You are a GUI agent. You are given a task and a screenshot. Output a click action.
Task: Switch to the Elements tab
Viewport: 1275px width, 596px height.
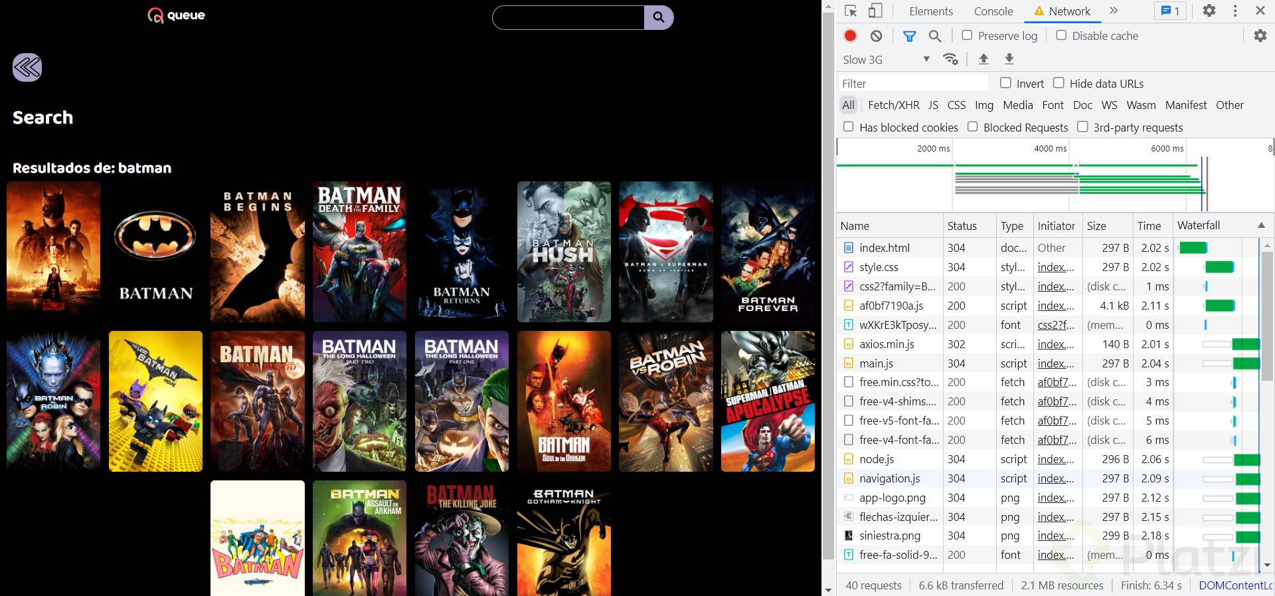[930, 11]
